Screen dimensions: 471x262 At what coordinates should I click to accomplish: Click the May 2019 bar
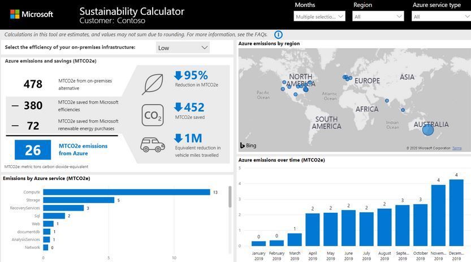coord(330,230)
